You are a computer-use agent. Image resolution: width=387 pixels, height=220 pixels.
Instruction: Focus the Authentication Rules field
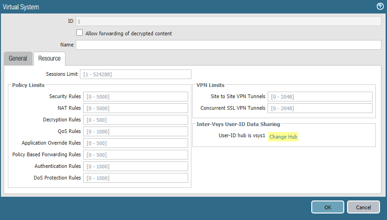pos(136,166)
